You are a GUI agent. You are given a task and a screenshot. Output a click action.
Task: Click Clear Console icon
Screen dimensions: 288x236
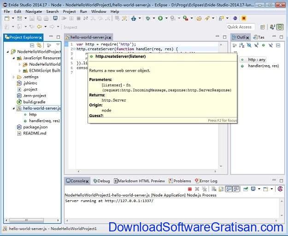214,189
